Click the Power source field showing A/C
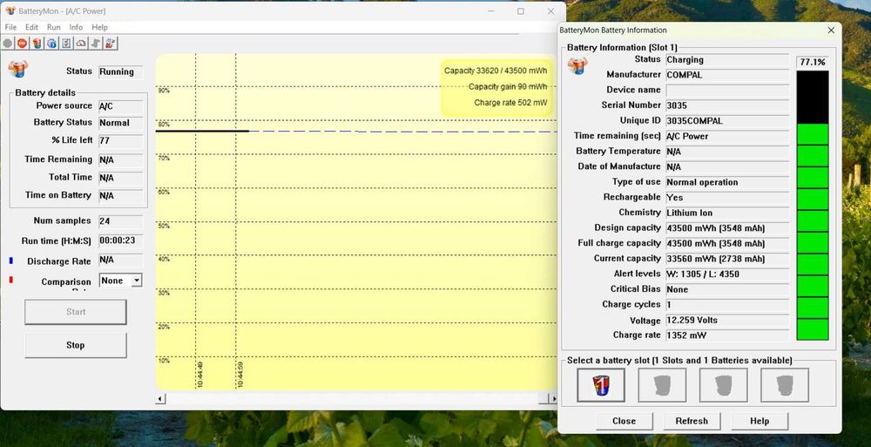The height and width of the screenshot is (447, 871). [120, 106]
